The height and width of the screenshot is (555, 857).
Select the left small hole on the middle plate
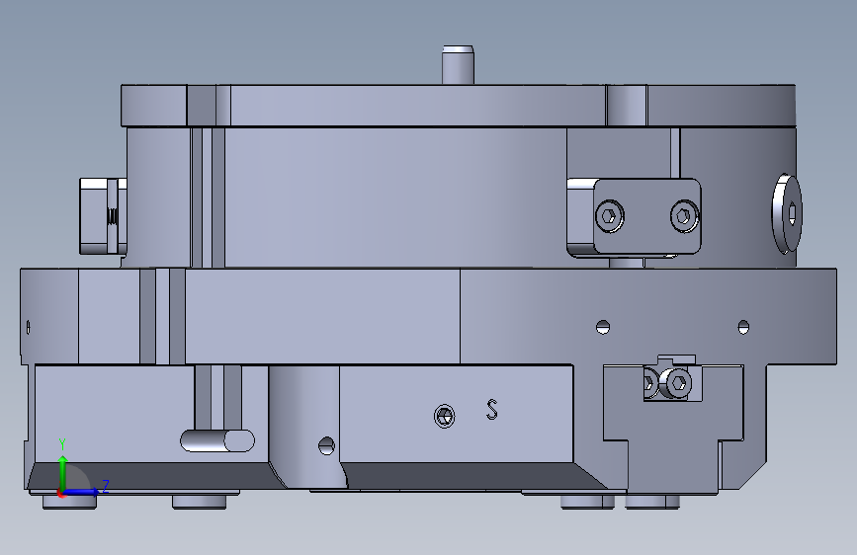[x=602, y=327]
